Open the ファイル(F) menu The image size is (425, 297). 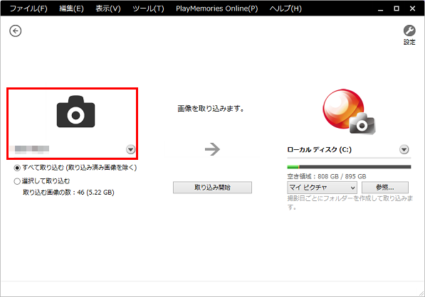[28, 9]
